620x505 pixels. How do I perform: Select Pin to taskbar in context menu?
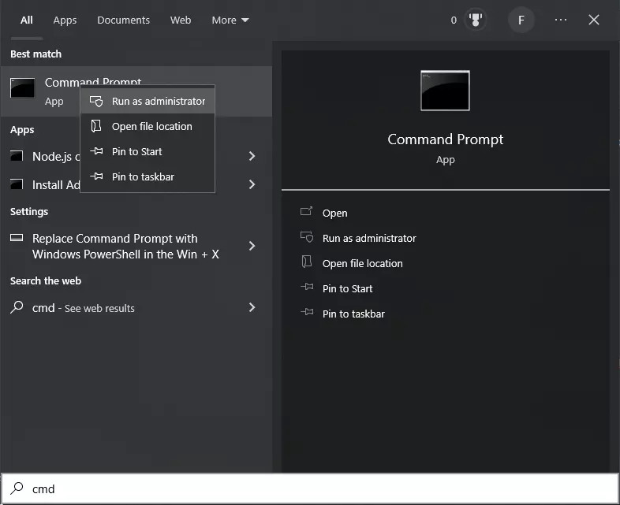coord(147,177)
